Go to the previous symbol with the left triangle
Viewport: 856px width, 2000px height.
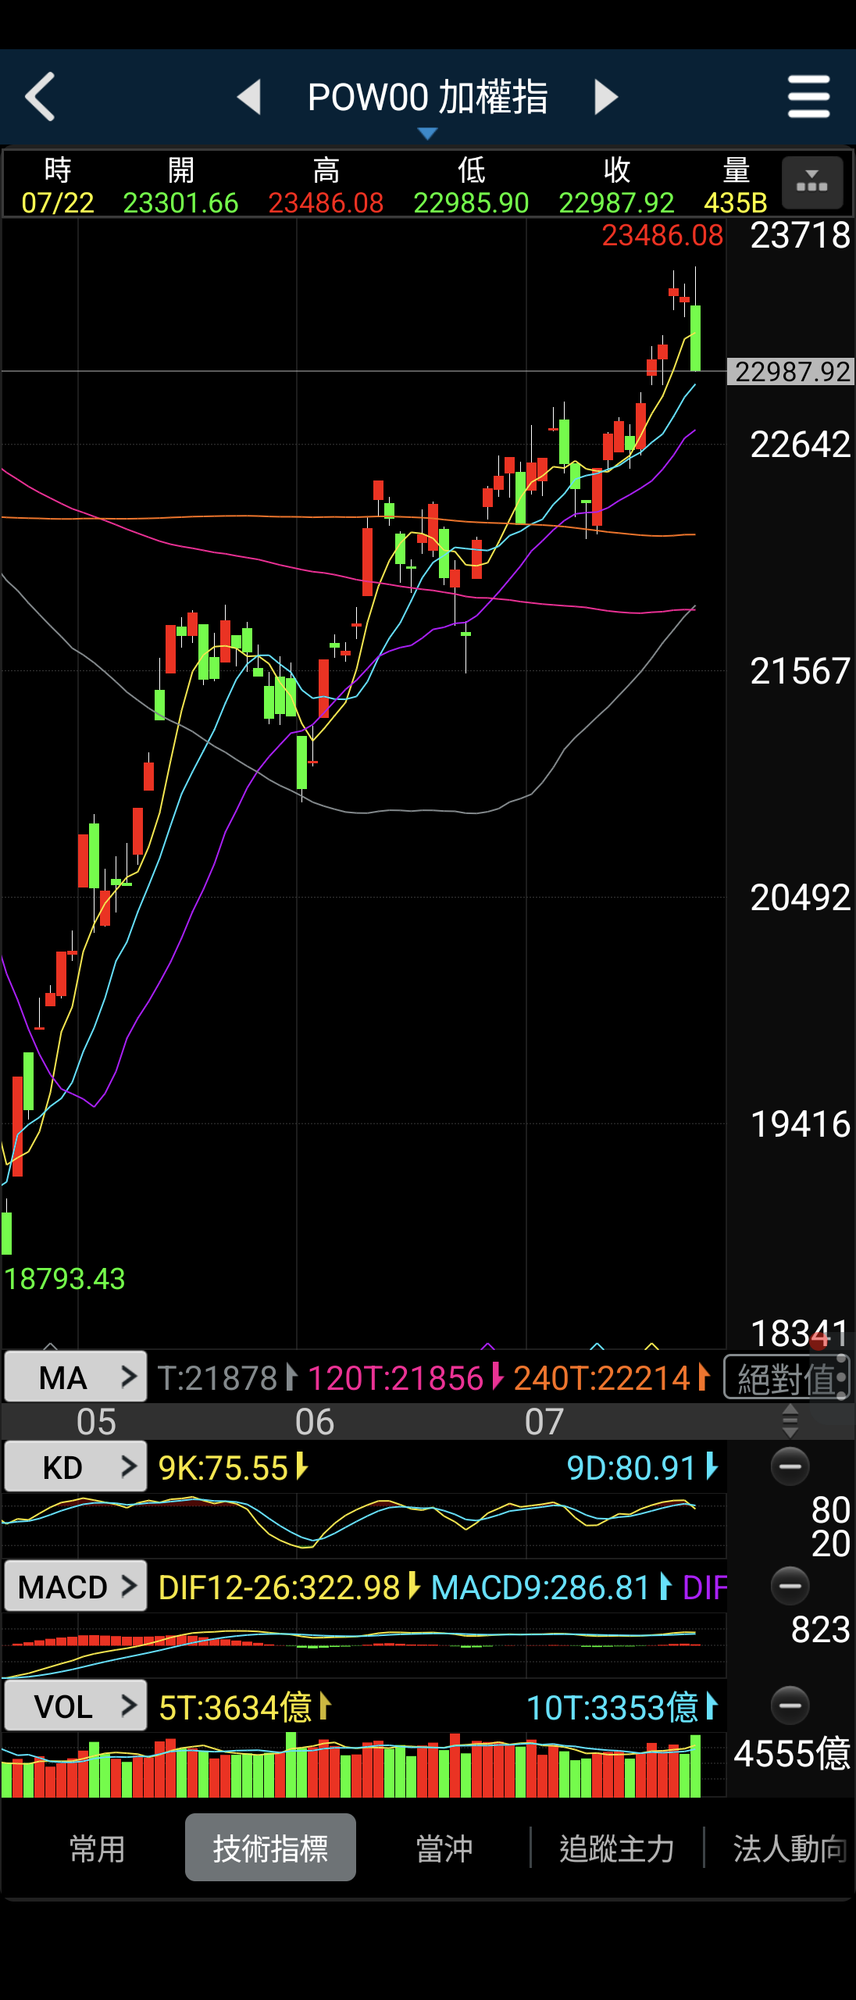249,97
